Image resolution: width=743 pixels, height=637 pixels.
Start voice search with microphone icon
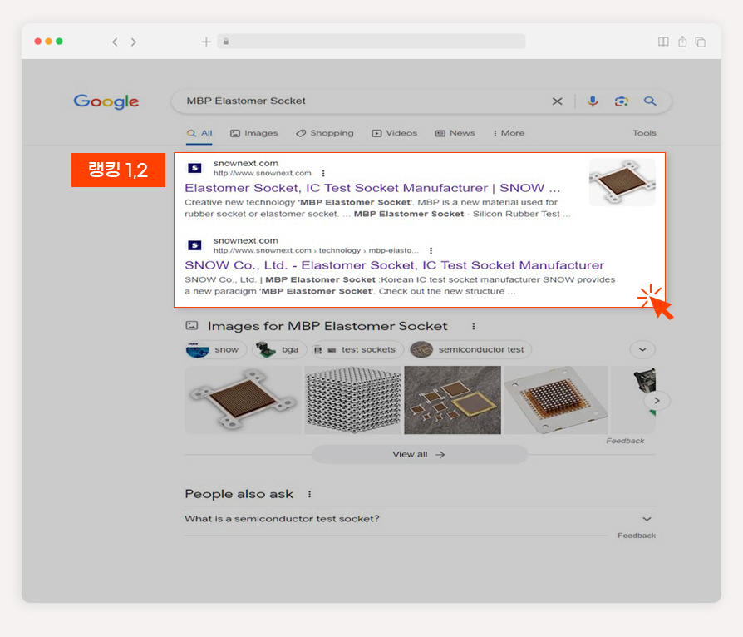(x=593, y=101)
